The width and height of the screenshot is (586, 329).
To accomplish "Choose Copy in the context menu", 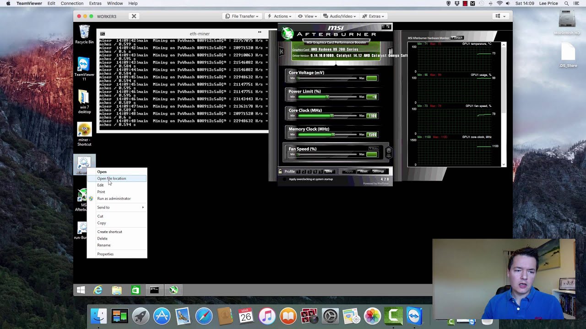I will (117, 223).
